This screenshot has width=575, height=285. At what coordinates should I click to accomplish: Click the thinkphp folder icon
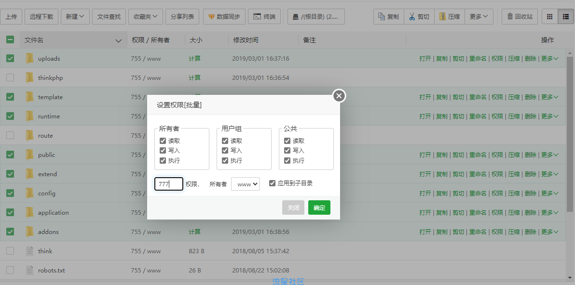click(x=30, y=78)
